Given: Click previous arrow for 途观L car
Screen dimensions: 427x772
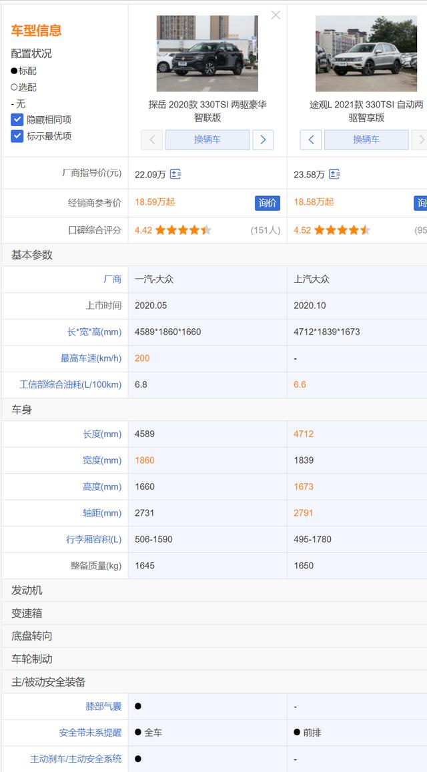Looking at the screenshot, I should tap(311, 140).
